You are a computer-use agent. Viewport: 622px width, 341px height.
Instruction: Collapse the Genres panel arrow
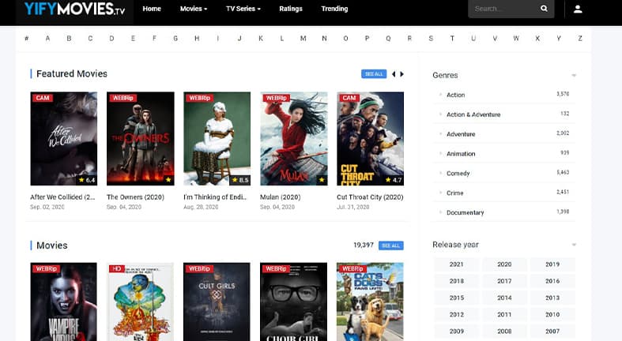point(574,75)
